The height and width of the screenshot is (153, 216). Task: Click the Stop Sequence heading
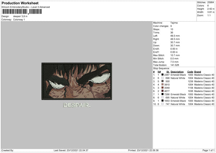click(x=161, y=68)
